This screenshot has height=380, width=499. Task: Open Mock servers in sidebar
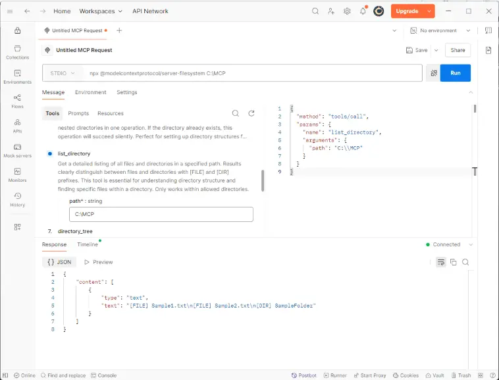click(17, 150)
